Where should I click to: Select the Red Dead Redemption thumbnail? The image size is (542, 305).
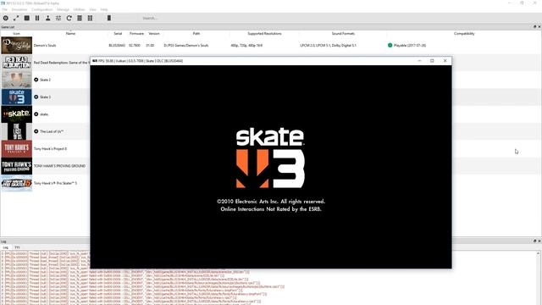[x=17, y=63]
